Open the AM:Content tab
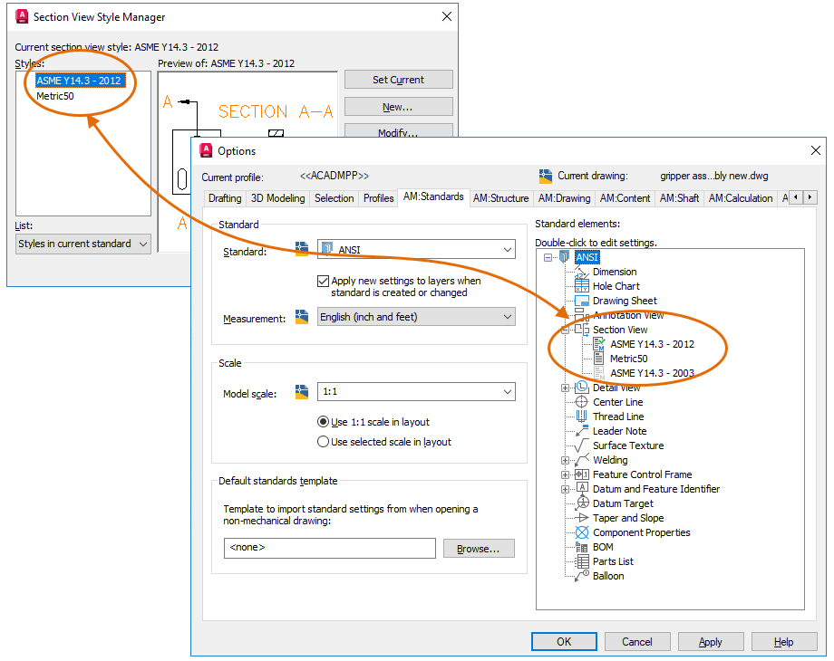The width and height of the screenshot is (834, 661). (x=625, y=198)
